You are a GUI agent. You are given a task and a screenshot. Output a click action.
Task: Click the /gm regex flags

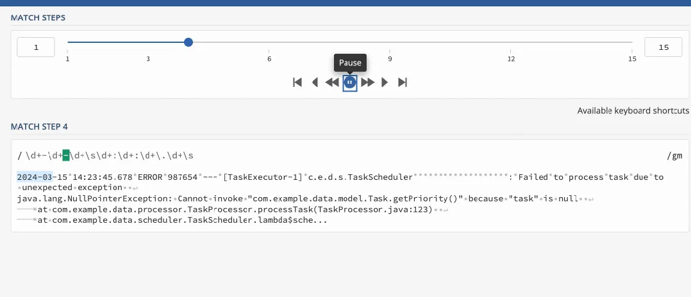(674, 156)
